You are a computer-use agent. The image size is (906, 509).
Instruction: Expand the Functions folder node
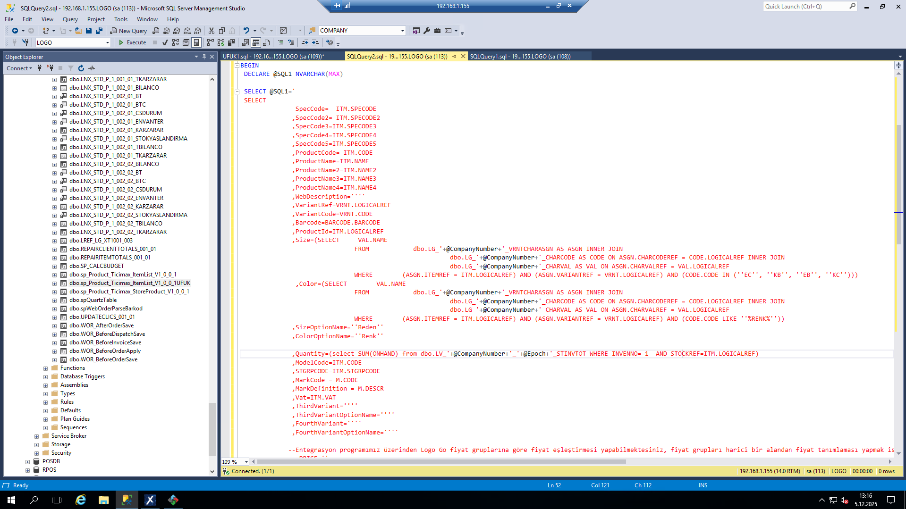pyautogui.click(x=46, y=368)
